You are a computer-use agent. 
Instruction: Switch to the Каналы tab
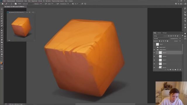159,33
